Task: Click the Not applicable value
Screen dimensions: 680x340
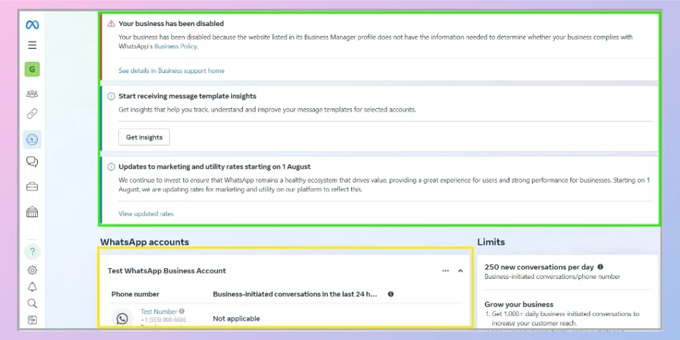Action: pyautogui.click(x=236, y=319)
